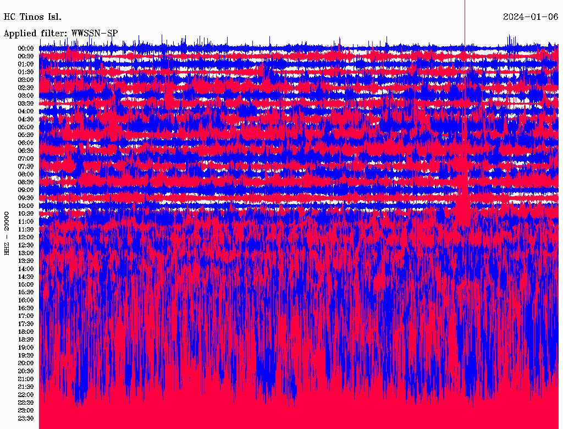563x429 pixels.
Task: Click the 21:00 time row label
Action: pyautogui.click(x=26, y=380)
